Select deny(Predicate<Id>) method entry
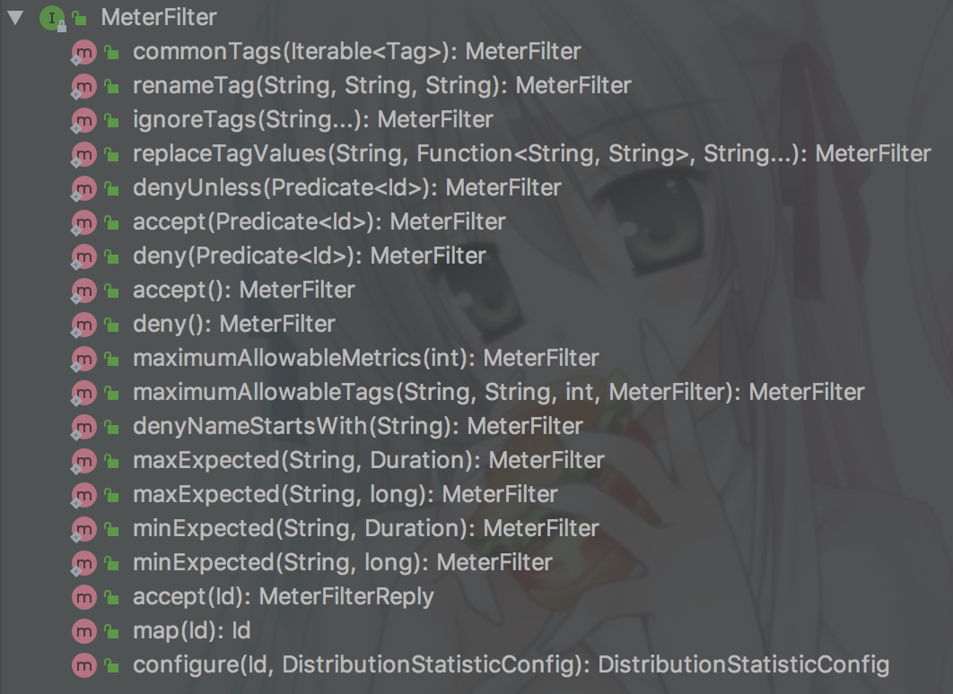953x694 pixels. coord(310,256)
